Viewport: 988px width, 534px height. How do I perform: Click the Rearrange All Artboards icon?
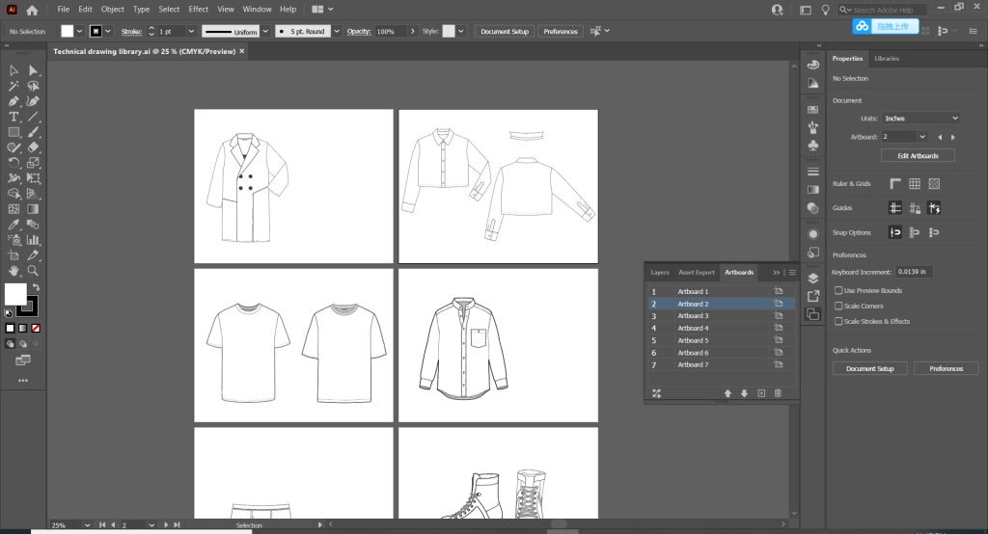(657, 393)
